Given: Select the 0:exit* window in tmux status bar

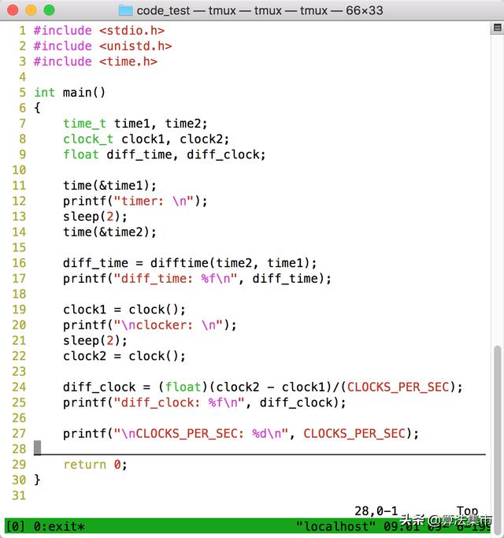Looking at the screenshot, I should point(59,526).
